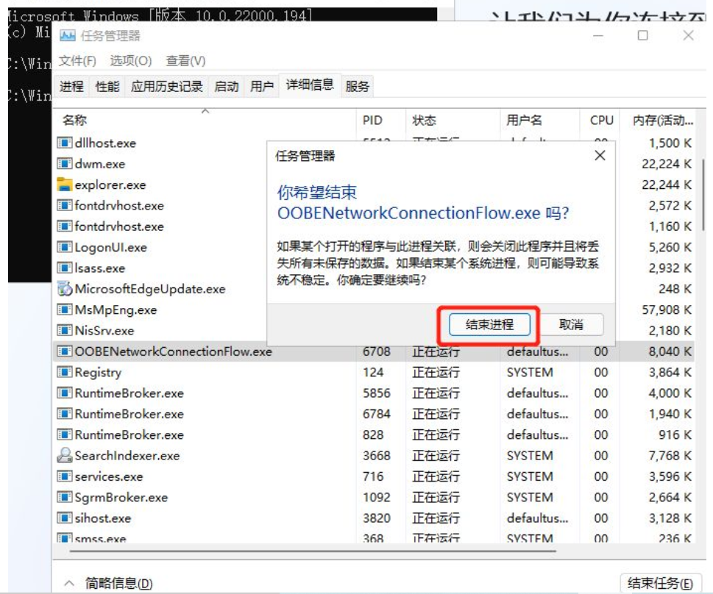Click the LogonUI.exe process icon
The image size is (713, 594).
(x=65, y=247)
